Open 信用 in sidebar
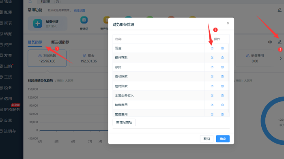Image resolution: width=284 pixels, height=159 pixels. [x=8, y=99]
